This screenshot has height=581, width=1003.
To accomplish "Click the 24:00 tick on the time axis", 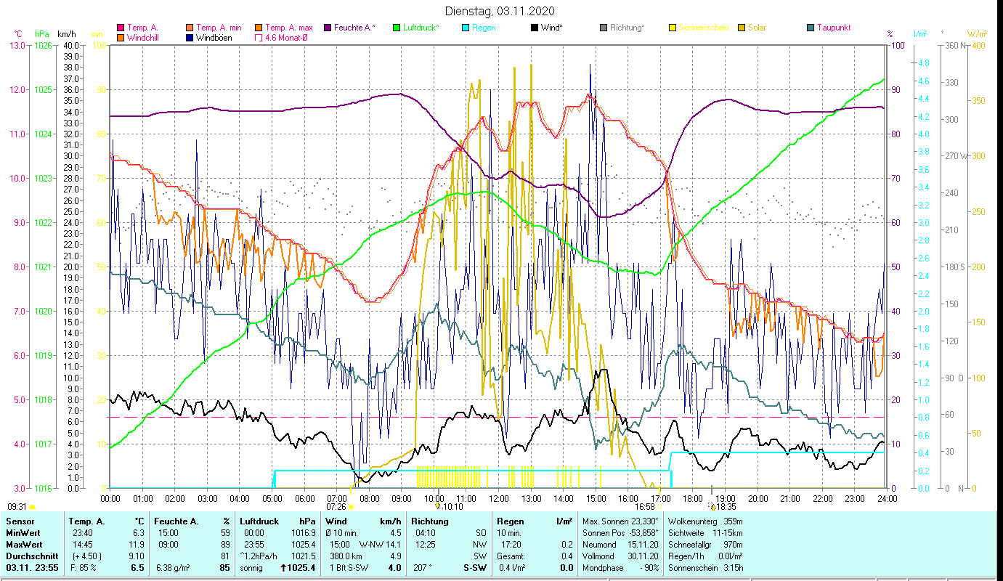I will (x=887, y=498).
